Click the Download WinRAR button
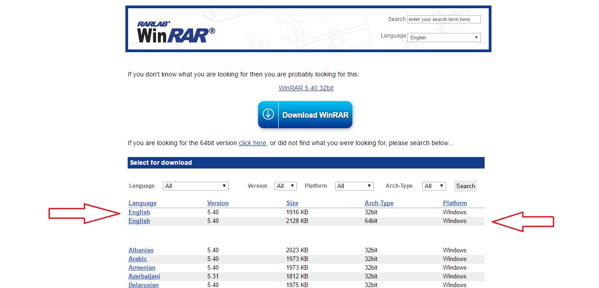599x288 pixels. click(x=305, y=115)
